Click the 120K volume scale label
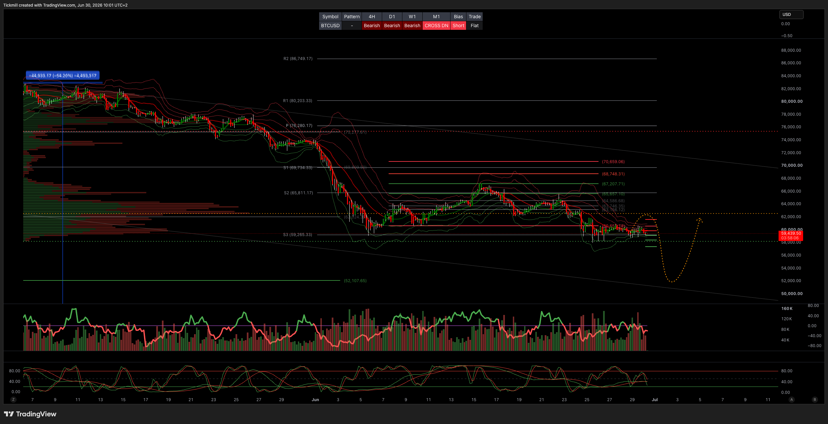Viewport: 828px width, 424px height. click(787, 319)
